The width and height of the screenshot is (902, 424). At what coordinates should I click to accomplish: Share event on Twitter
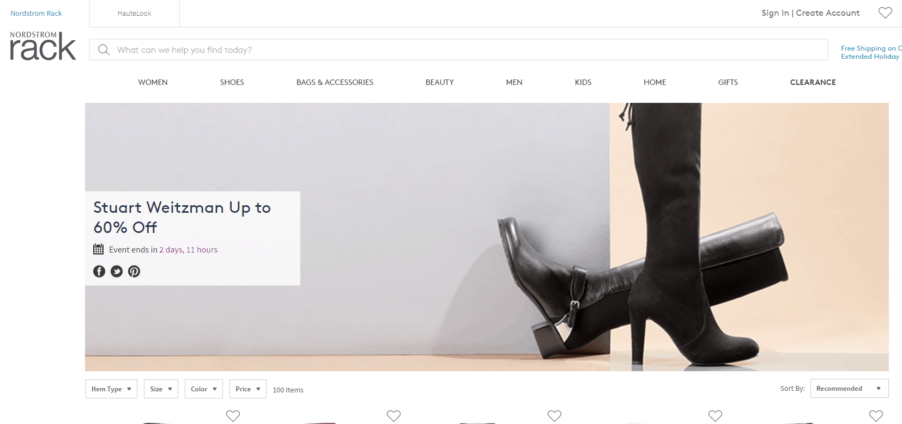(x=117, y=271)
